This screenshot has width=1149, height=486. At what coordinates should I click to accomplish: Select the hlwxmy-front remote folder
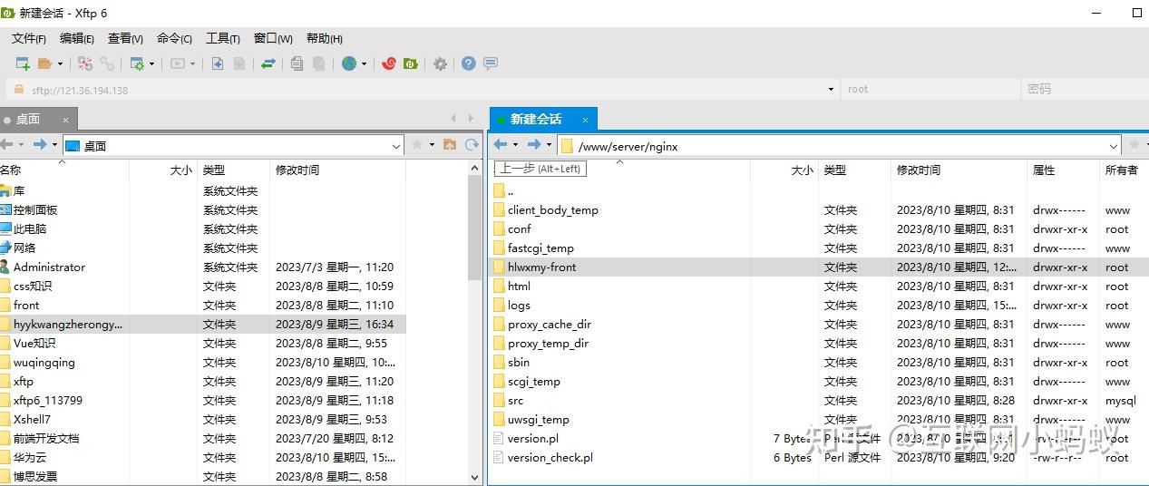coord(541,267)
